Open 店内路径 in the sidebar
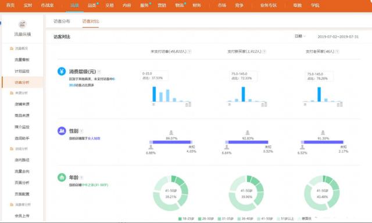The height and width of the screenshot is (223, 372). pyautogui.click(x=22, y=160)
